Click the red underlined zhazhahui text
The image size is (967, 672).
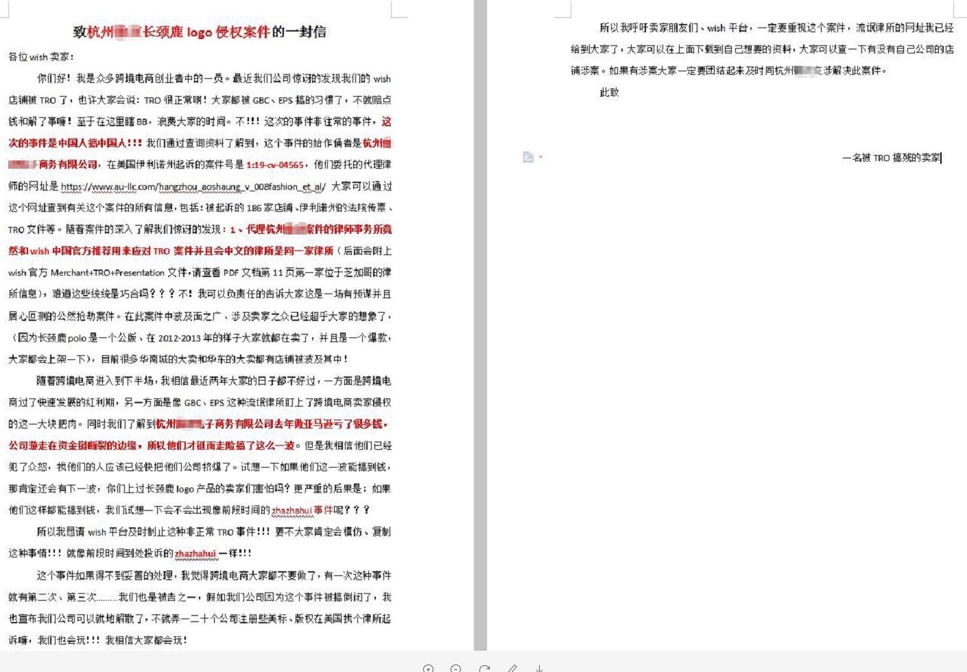click(292, 510)
